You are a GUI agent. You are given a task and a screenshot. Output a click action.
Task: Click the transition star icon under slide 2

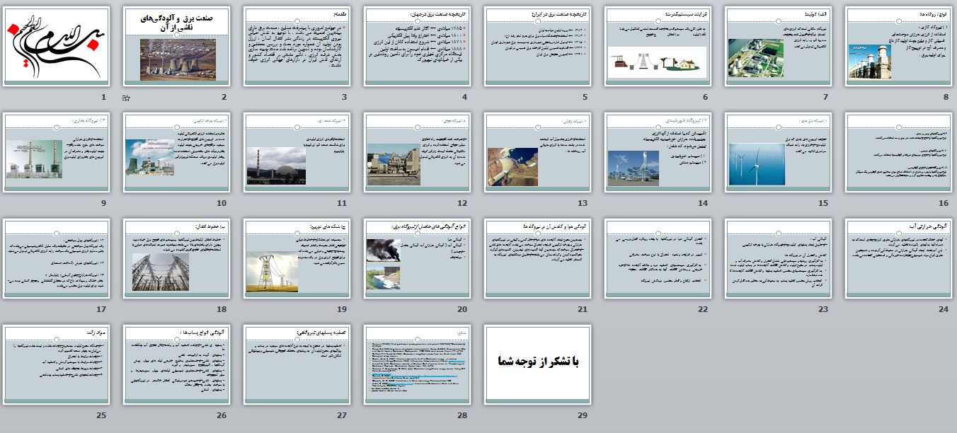click(x=126, y=98)
